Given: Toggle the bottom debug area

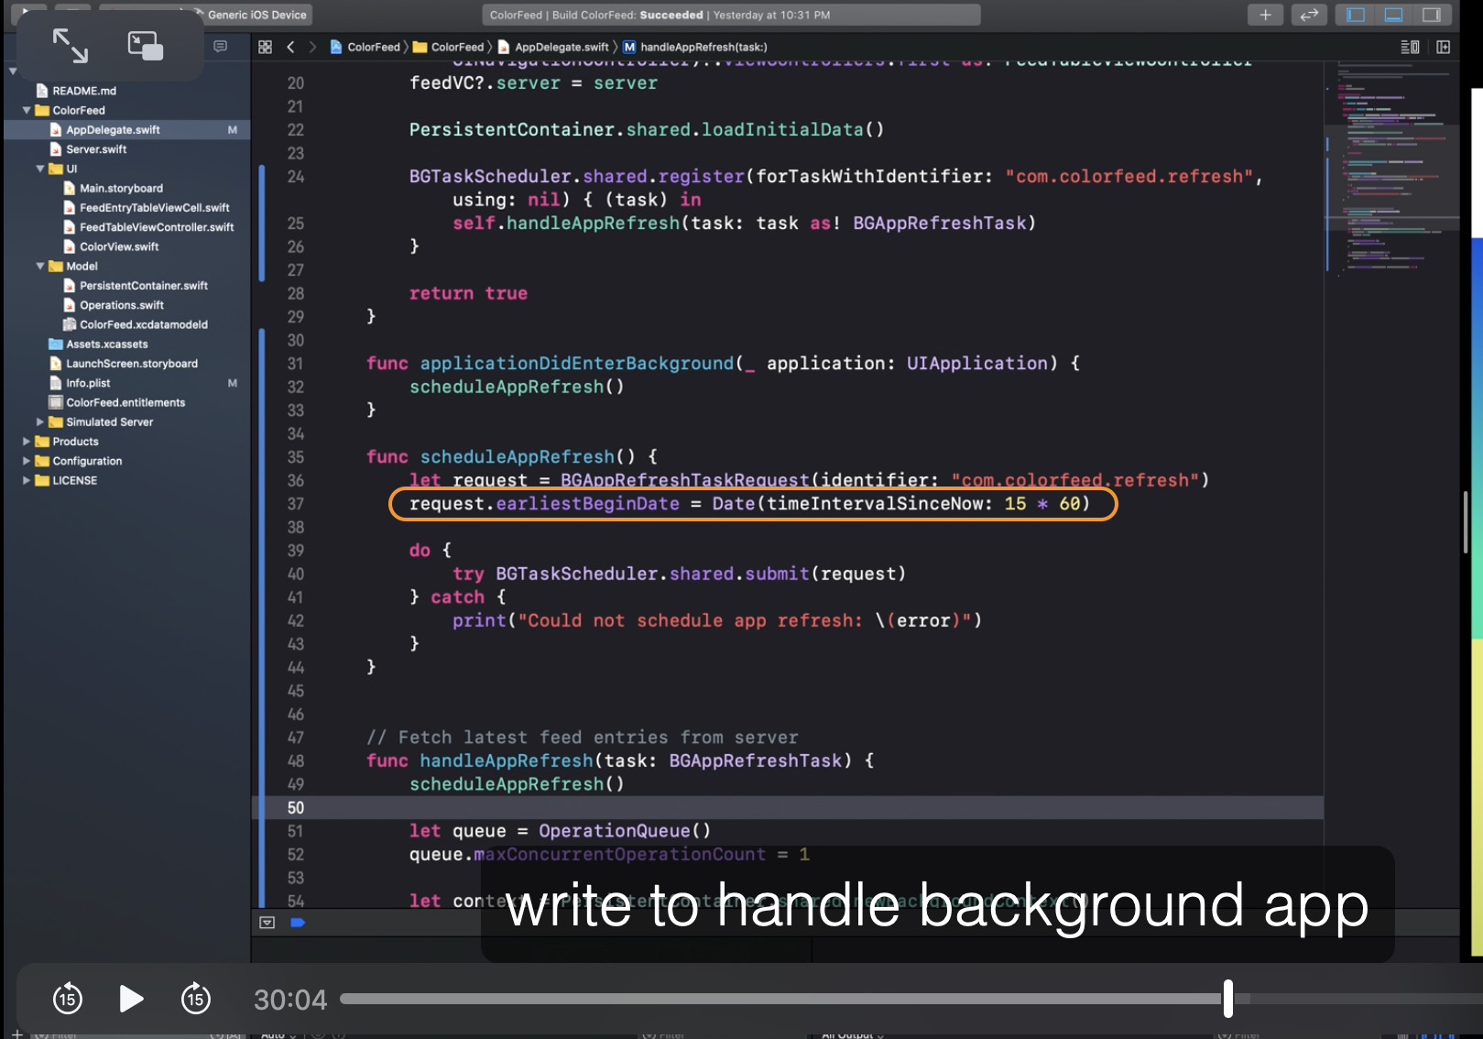Looking at the screenshot, I should coord(1393,15).
